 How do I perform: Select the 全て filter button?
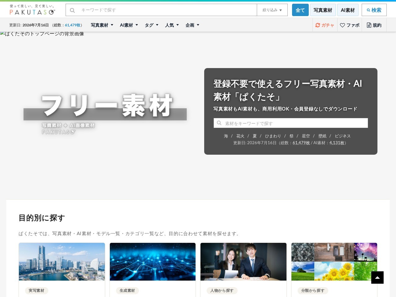click(x=300, y=10)
